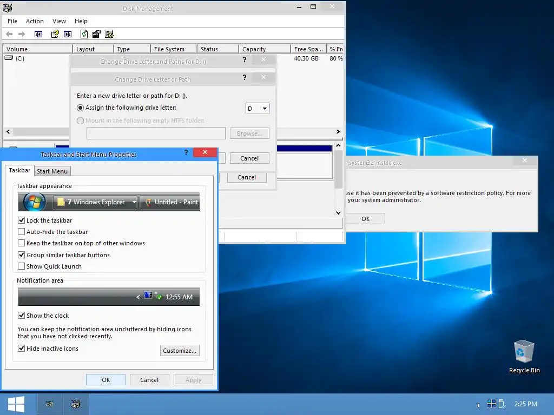Open Disk Management title bar system icon
The height and width of the screenshot is (415, 554).
[x=8, y=8]
